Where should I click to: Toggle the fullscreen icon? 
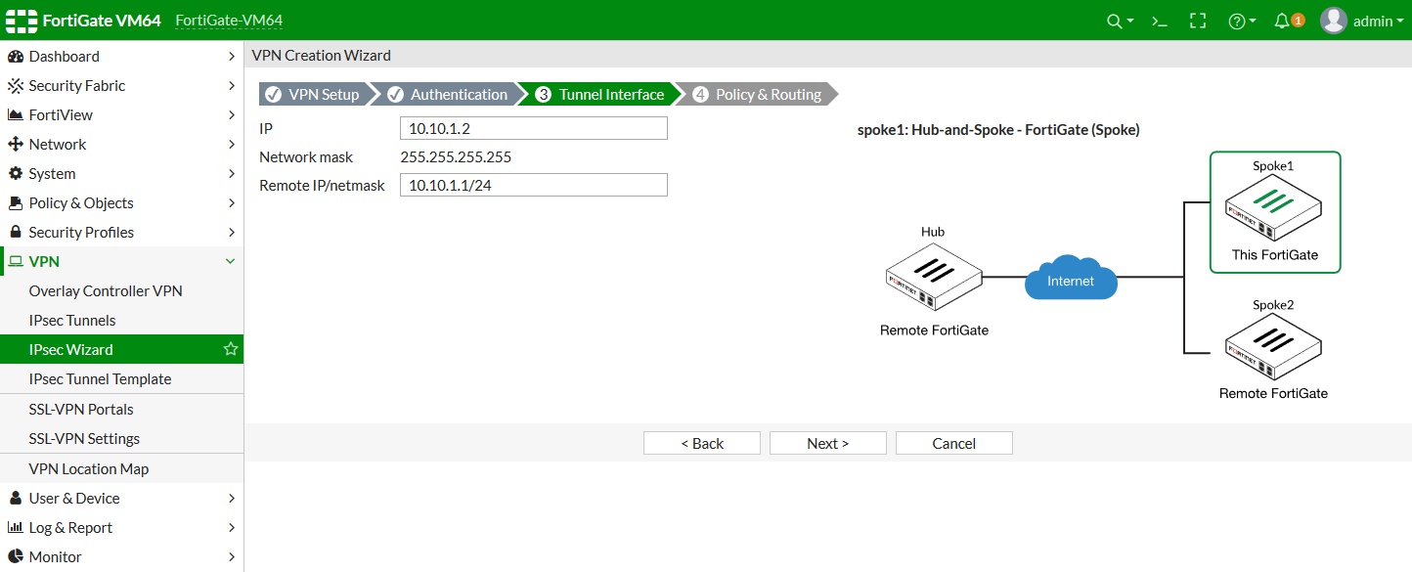coord(1198,21)
